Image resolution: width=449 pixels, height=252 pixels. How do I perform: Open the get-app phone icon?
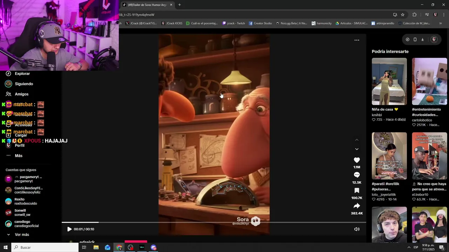(x=415, y=40)
